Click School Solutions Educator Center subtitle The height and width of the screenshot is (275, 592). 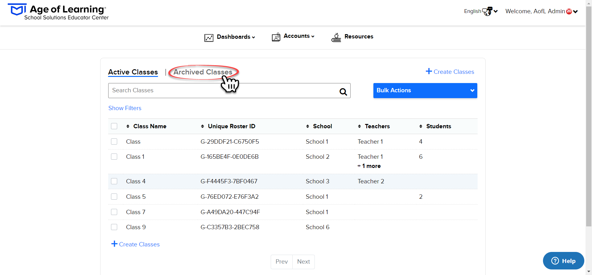[66, 18]
